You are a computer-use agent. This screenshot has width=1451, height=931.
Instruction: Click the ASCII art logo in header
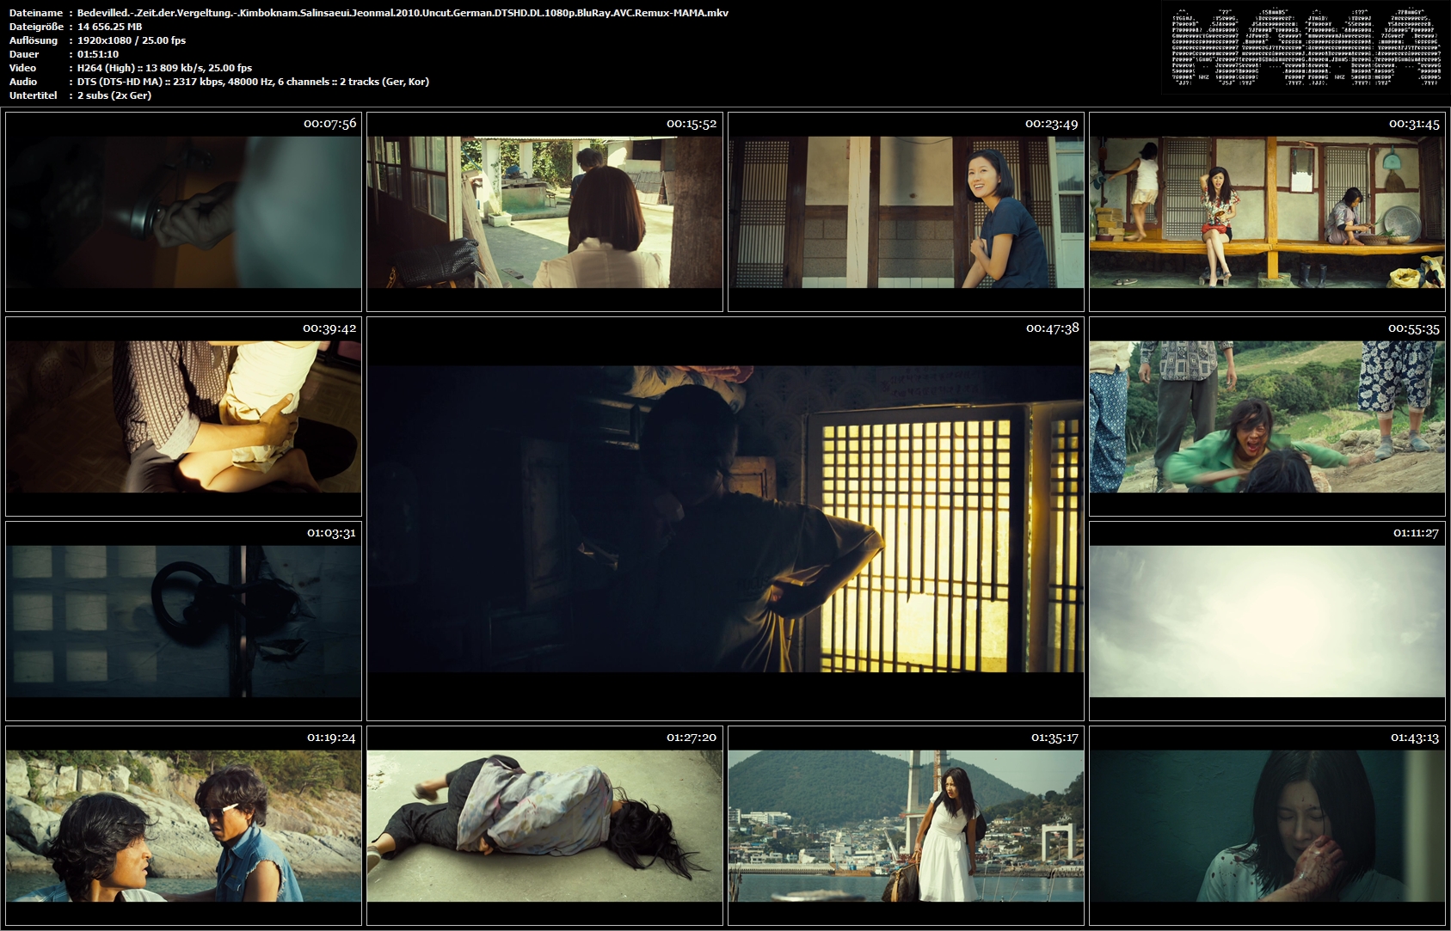pos(1306,46)
